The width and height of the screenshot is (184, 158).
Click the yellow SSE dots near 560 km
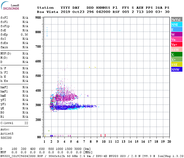click(x=93, y=67)
